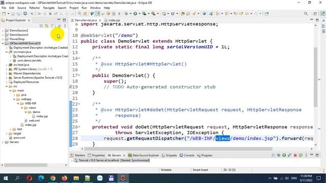Image resolution: width=326 pixels, height=183 pixels.
Task: Toggle code folding on line 17 constructor
Action: [x=79, y=76]
